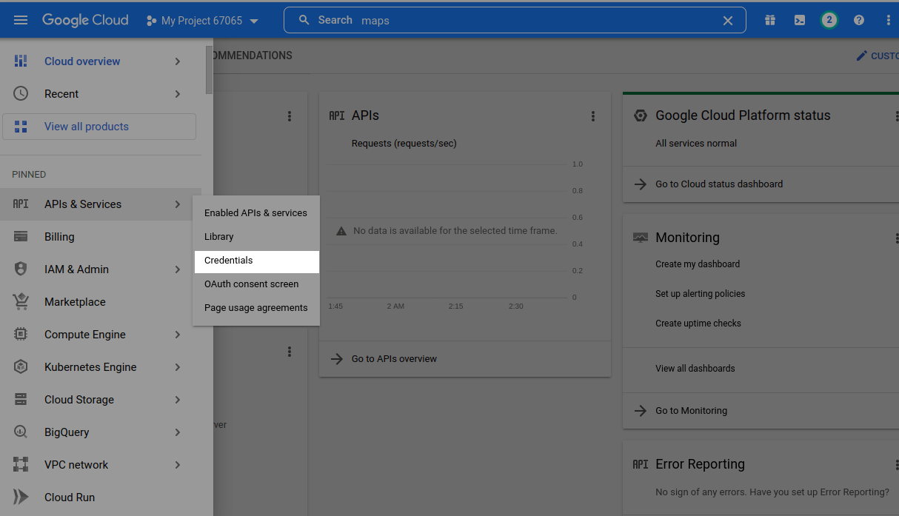Click the Marketplace cart icon

point(21,302)
